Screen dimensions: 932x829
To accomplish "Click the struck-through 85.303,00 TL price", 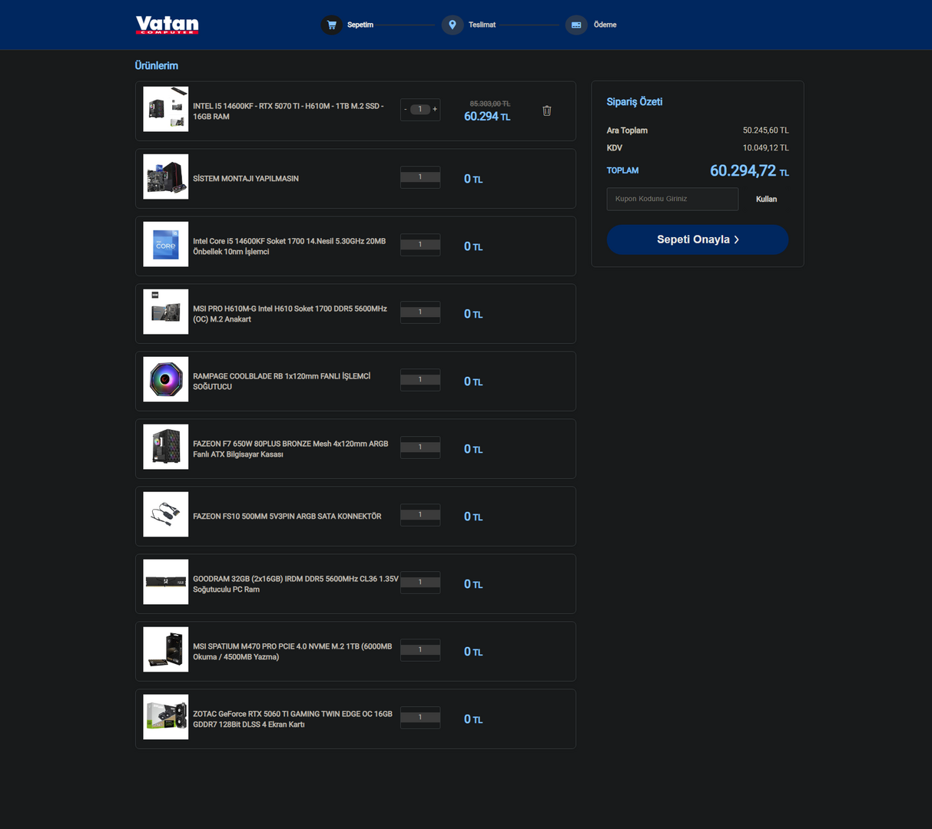I will [490, 104].
